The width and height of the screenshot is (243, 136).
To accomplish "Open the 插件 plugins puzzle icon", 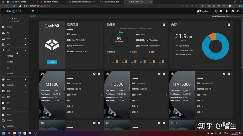I will 3,103.
